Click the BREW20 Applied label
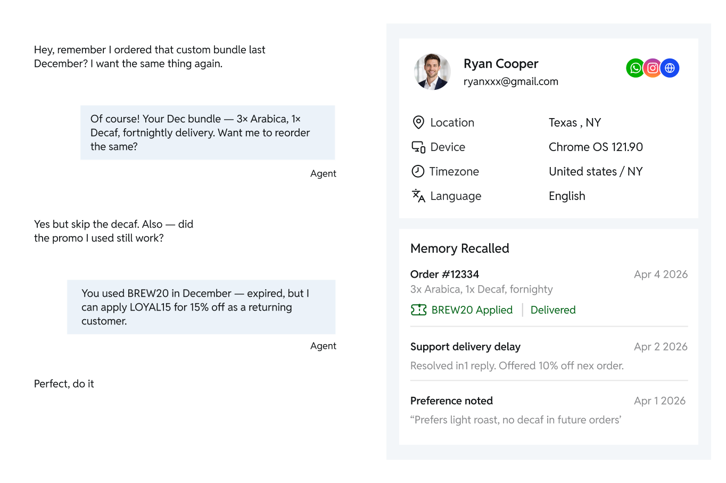Screen dimensions: 726x483 [x=472, y=310]
